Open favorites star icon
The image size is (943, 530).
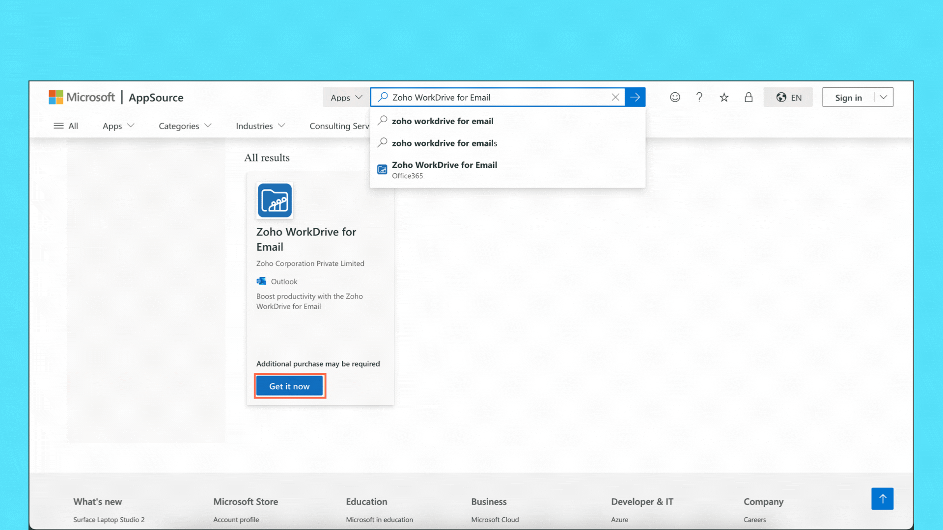724,97
